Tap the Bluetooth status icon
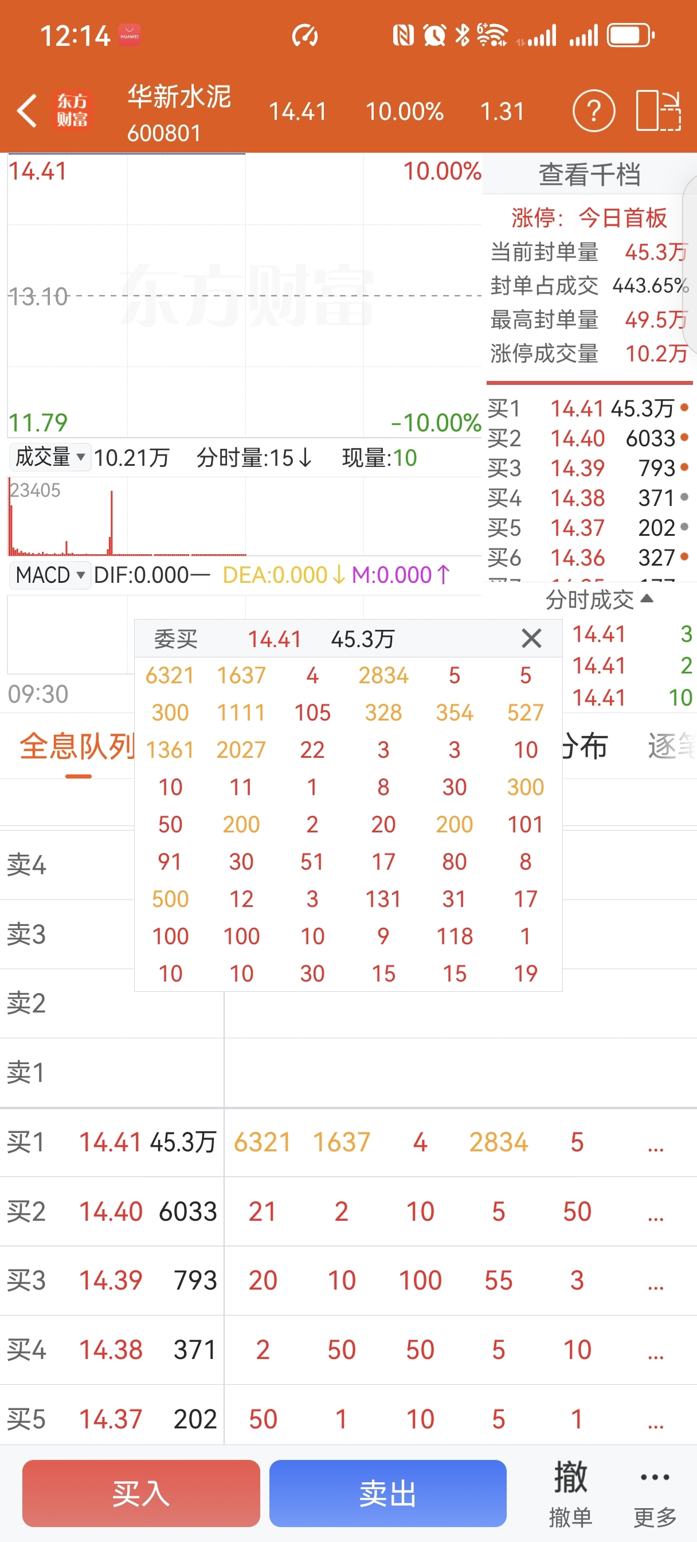 point(463,36)
